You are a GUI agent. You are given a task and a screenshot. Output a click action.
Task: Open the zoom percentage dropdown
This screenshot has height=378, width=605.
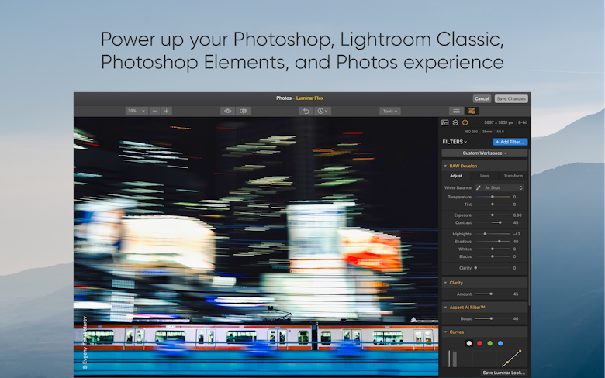[x=137, y=111]
